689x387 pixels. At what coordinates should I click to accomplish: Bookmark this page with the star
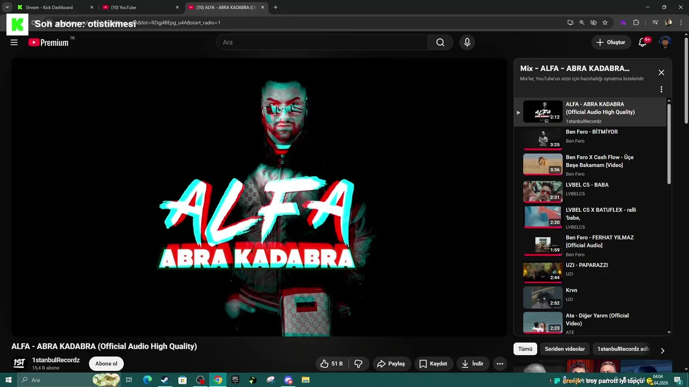[x=605, y=23]
